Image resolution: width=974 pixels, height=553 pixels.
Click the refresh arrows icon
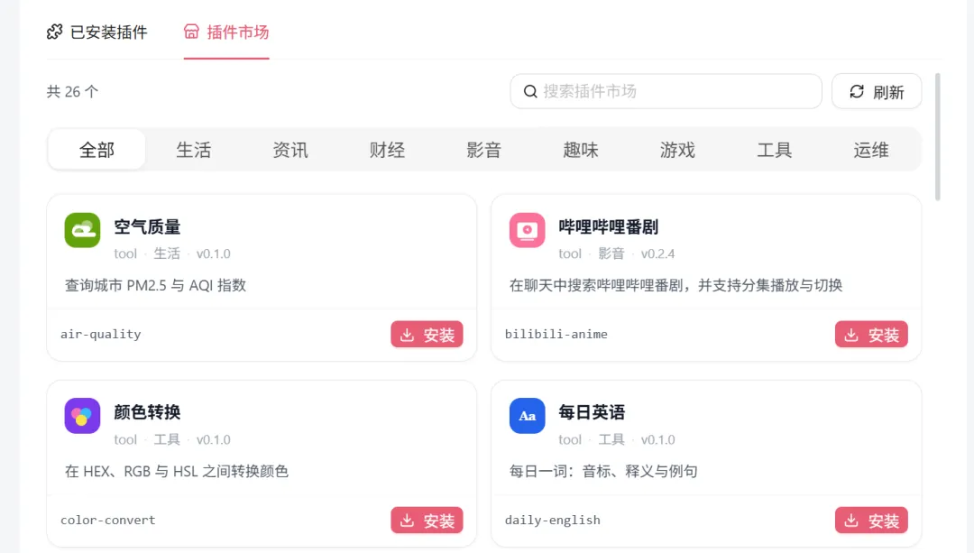(857, 91)
